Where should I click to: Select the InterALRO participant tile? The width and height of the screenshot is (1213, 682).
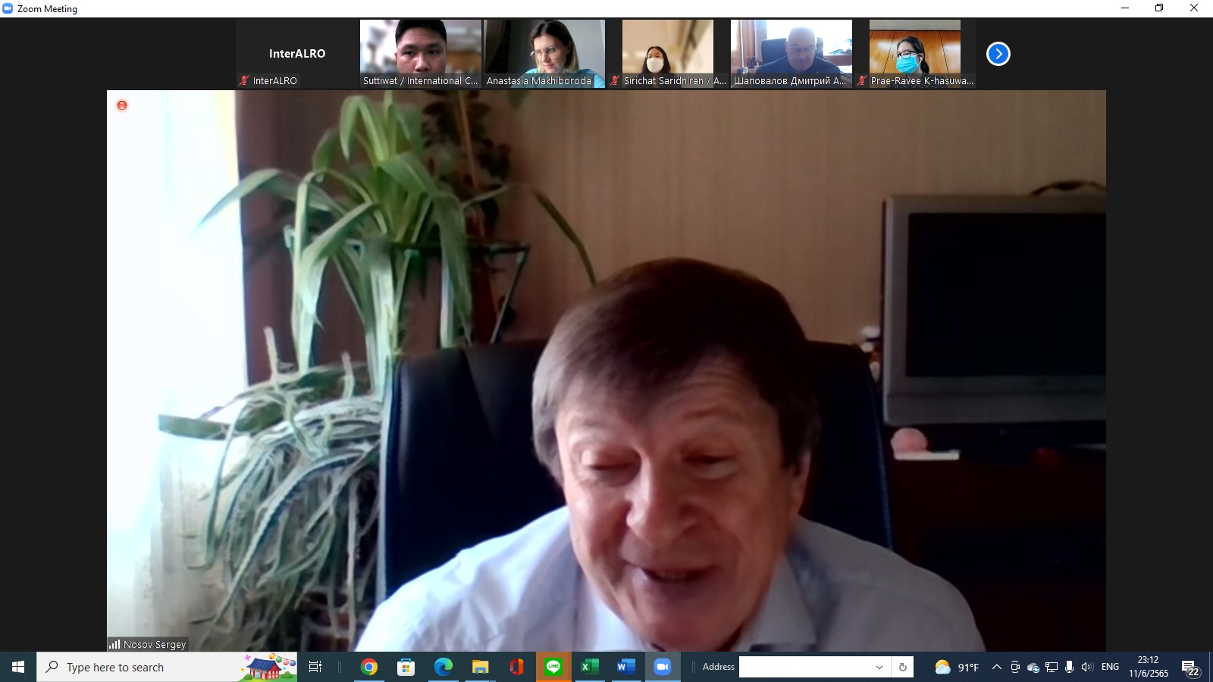click(x=297, y=54)
